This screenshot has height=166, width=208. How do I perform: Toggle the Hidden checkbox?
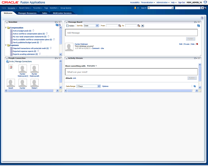point(67,26)
